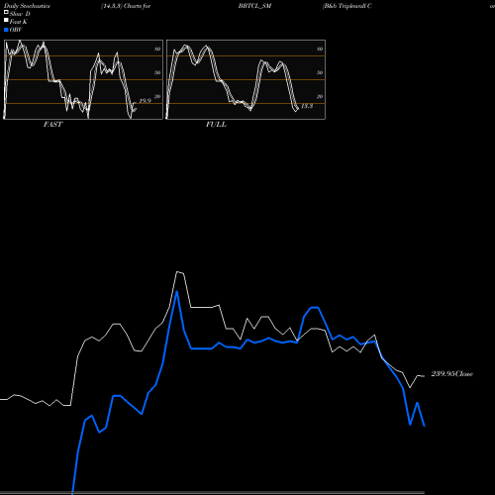Click the white close price line peak

(177, 272)
